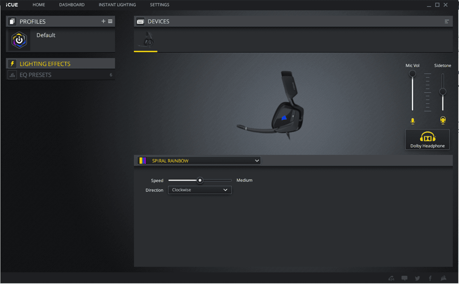The height and width of the screenshot is (284, 459).
Task: Maximize the iCUE window
Action: coord(438,4)
